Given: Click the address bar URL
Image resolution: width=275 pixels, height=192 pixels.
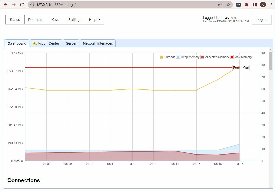Looking at the screenshot, I should pos(56,5).
